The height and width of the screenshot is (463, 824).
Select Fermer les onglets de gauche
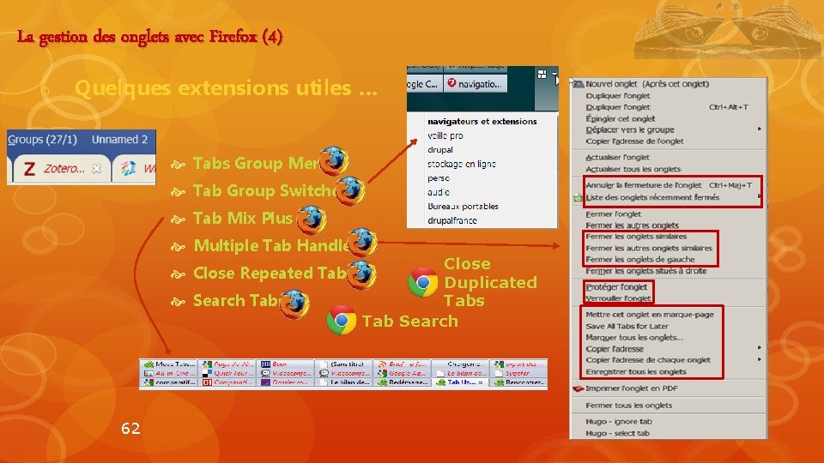[640, 259]
